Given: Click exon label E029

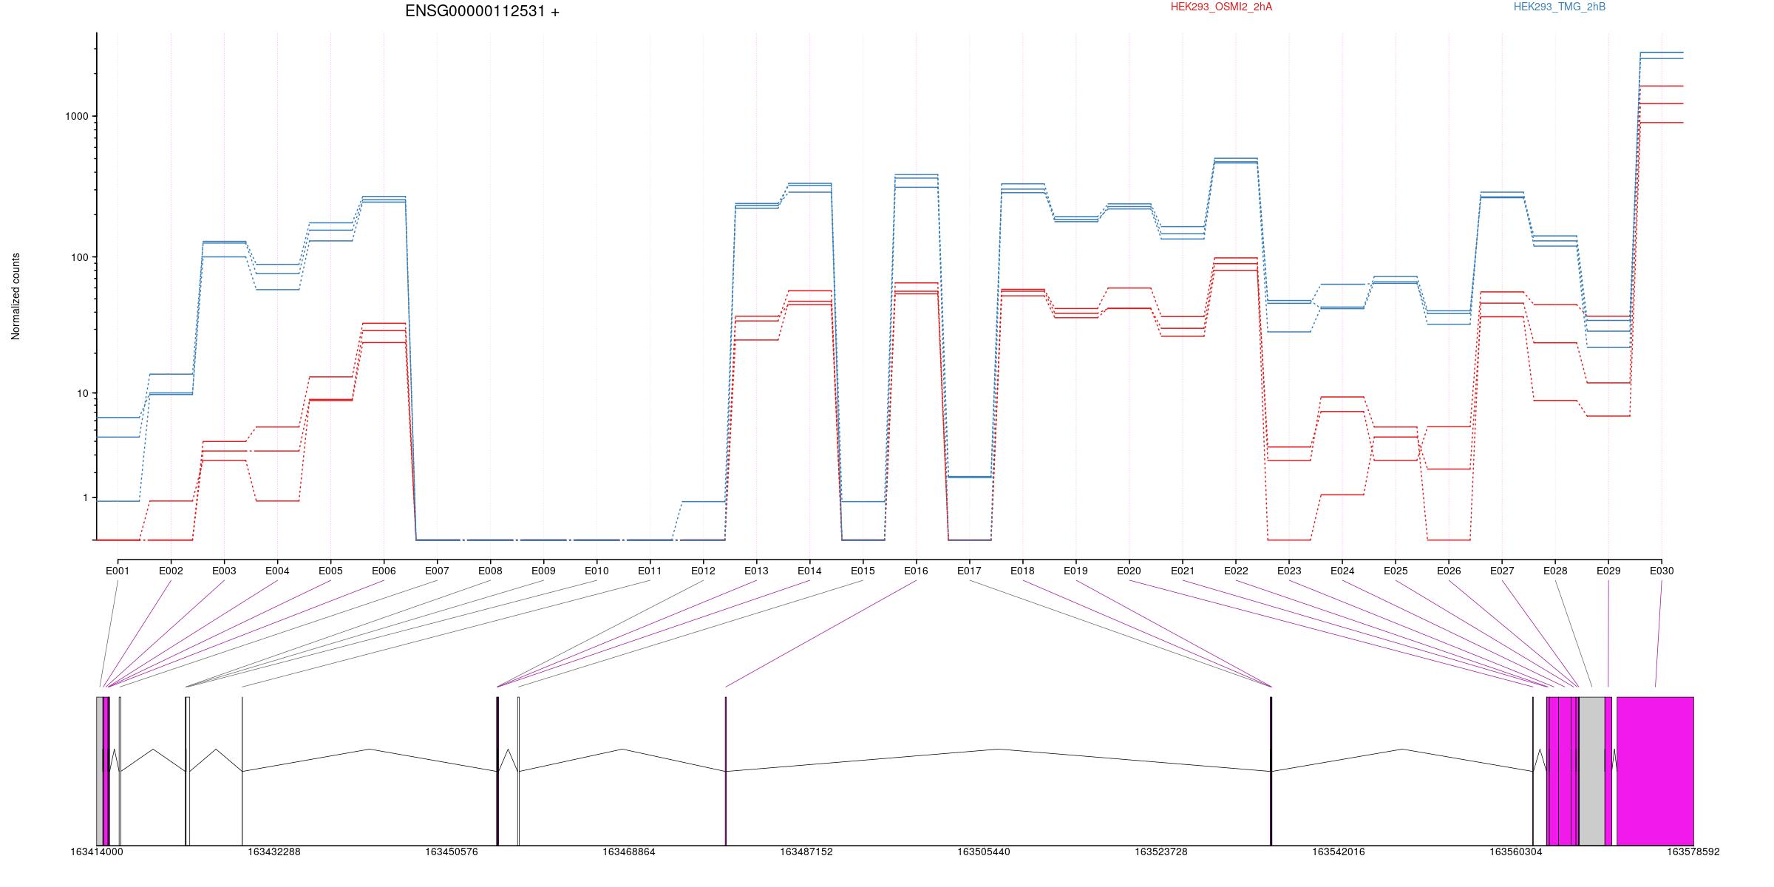Looking at the screenshot, I should pyautogui.click(x=1608, y=571).
